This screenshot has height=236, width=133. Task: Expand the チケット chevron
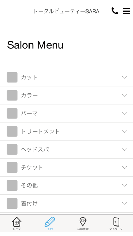point(125,168)
